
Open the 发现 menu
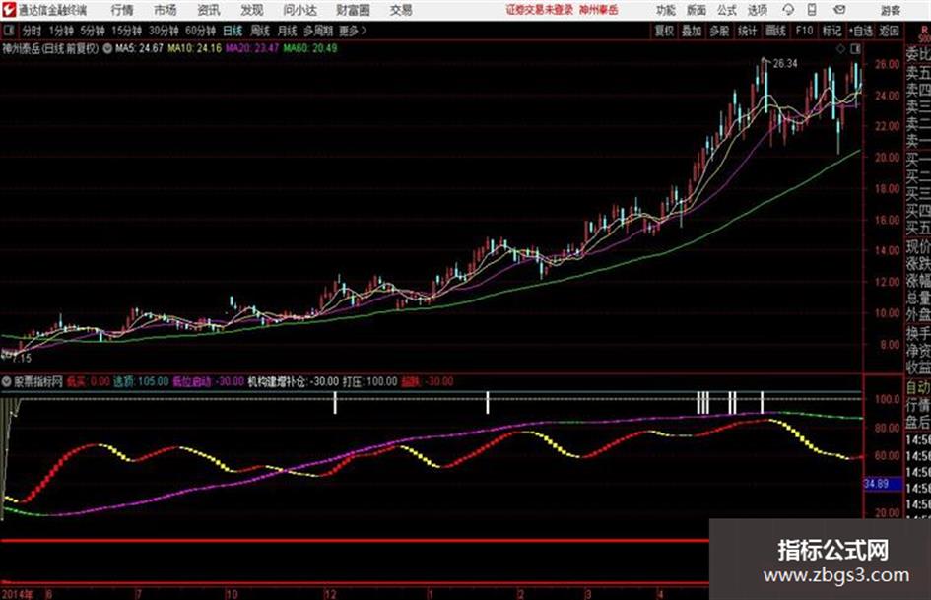252,10
